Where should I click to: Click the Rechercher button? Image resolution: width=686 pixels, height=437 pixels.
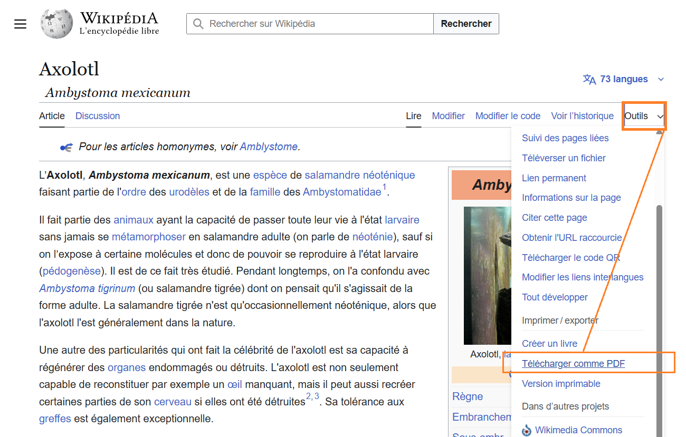coord(466,24)
